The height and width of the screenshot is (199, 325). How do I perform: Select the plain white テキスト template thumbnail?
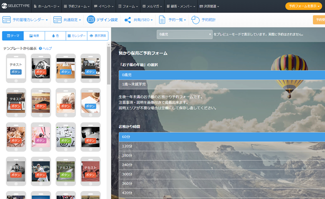tap(16, 68)
